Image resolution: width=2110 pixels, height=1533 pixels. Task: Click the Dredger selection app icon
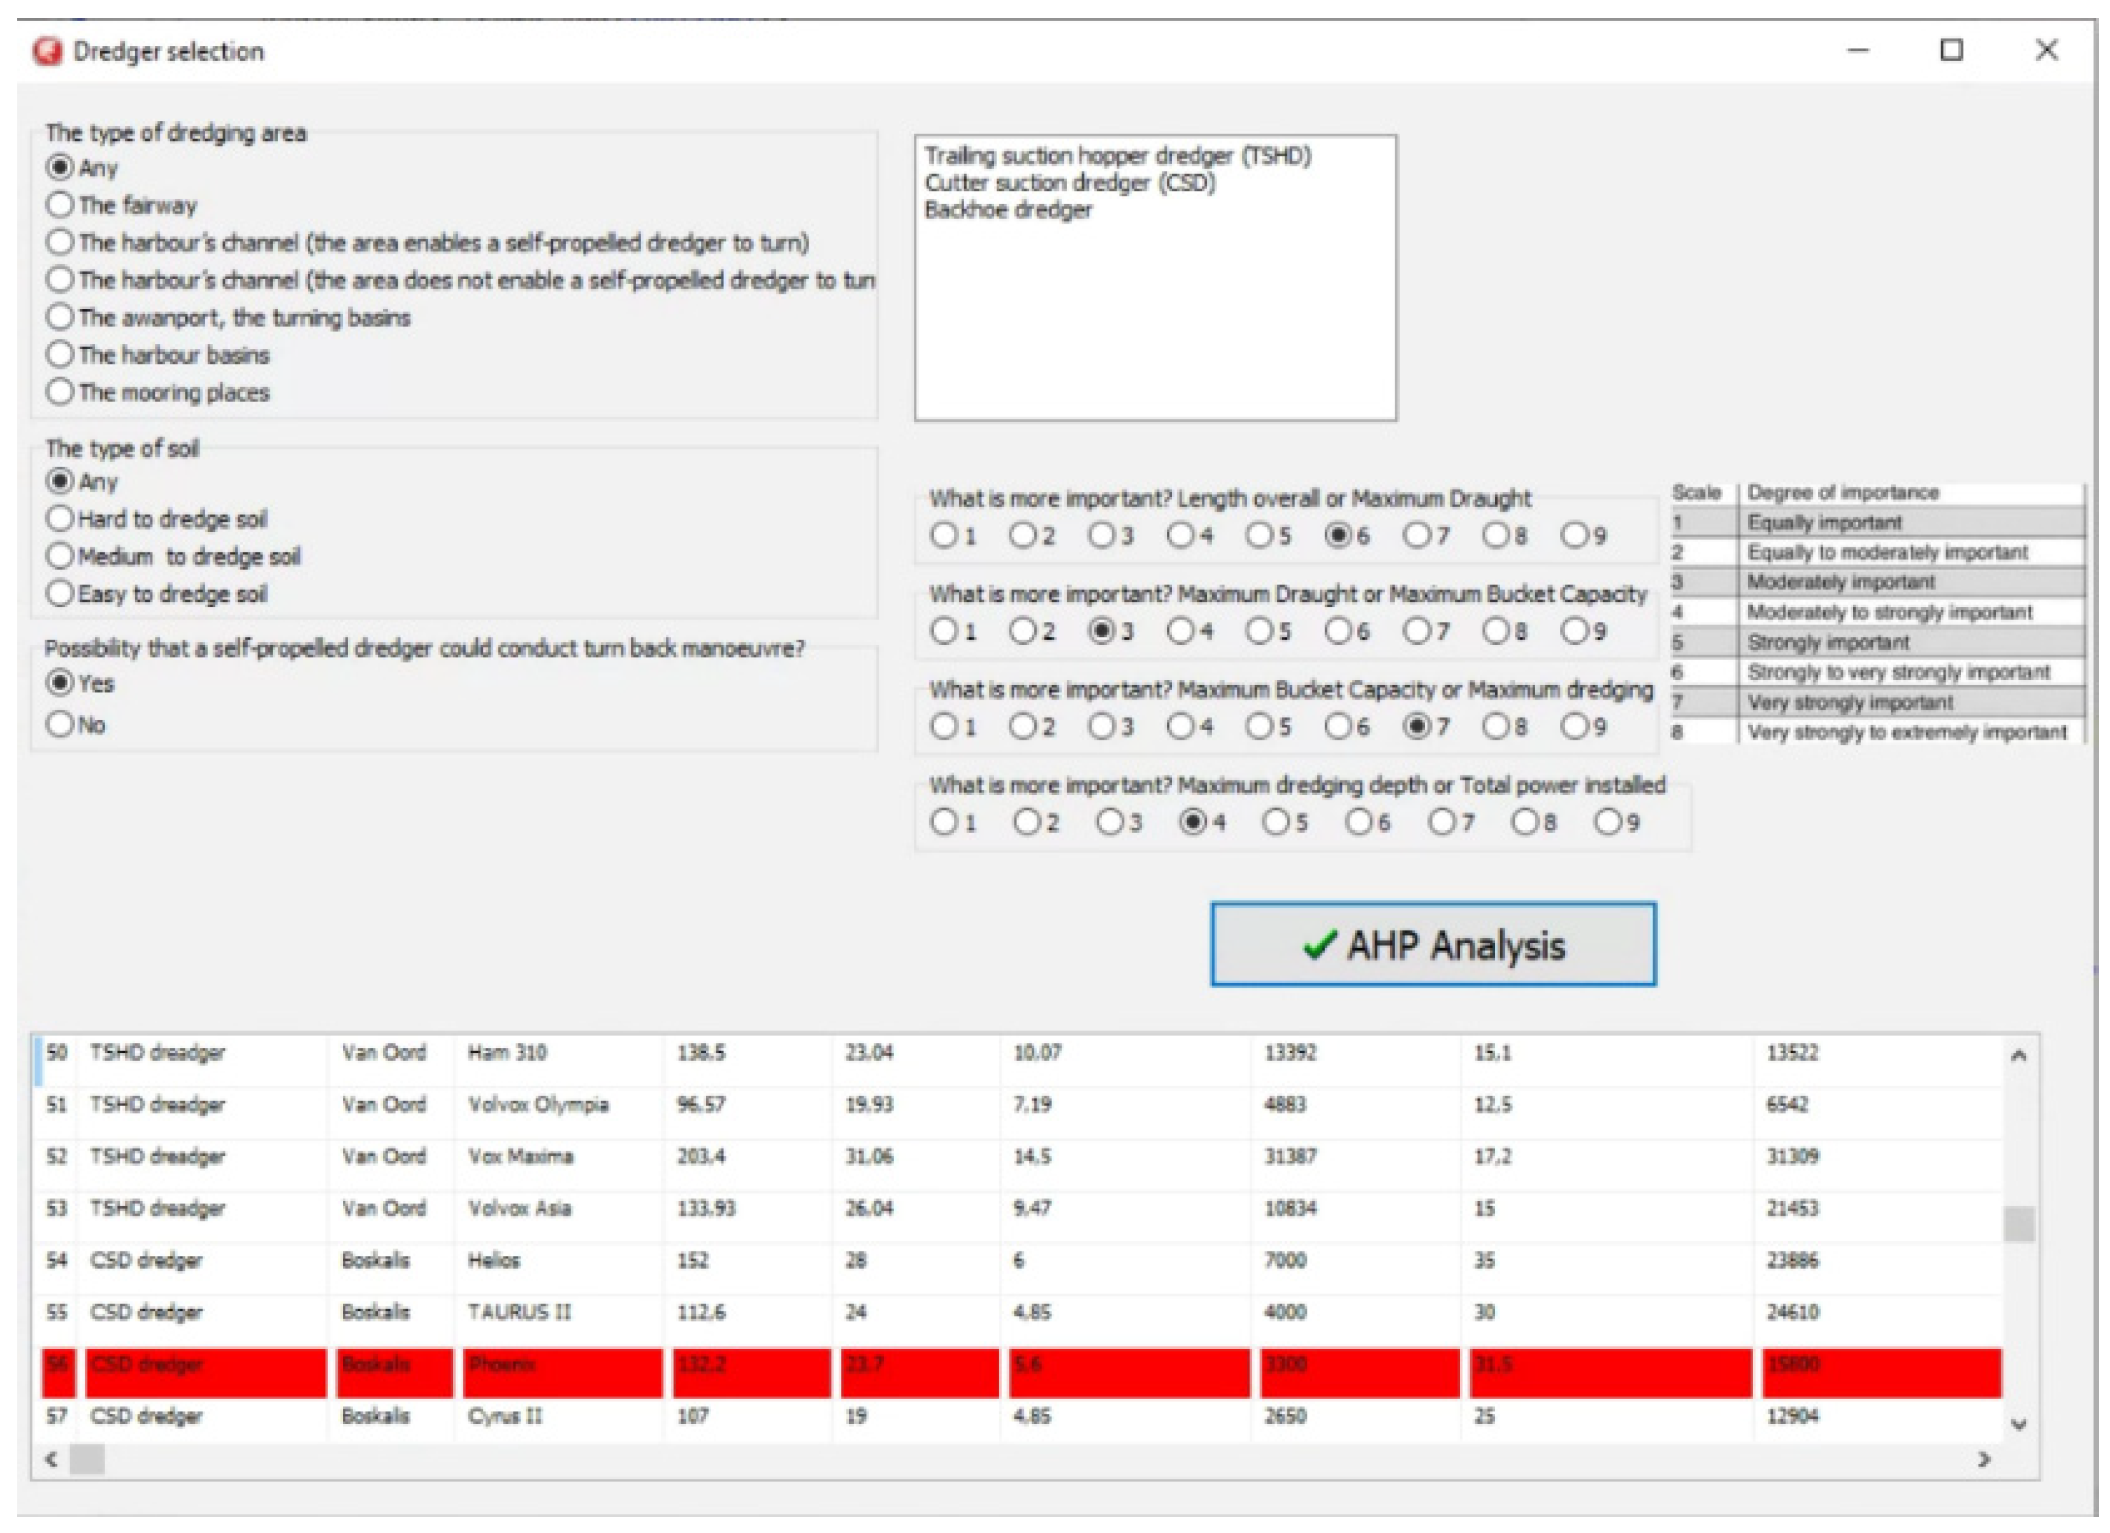tap(47, 51)
